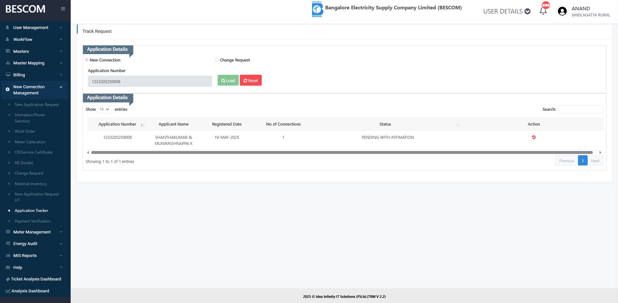Image resolution: width=618 pixels, height=303 pixels.
Task: Focus the table Search input field
Action: click(x=580, y=109)
